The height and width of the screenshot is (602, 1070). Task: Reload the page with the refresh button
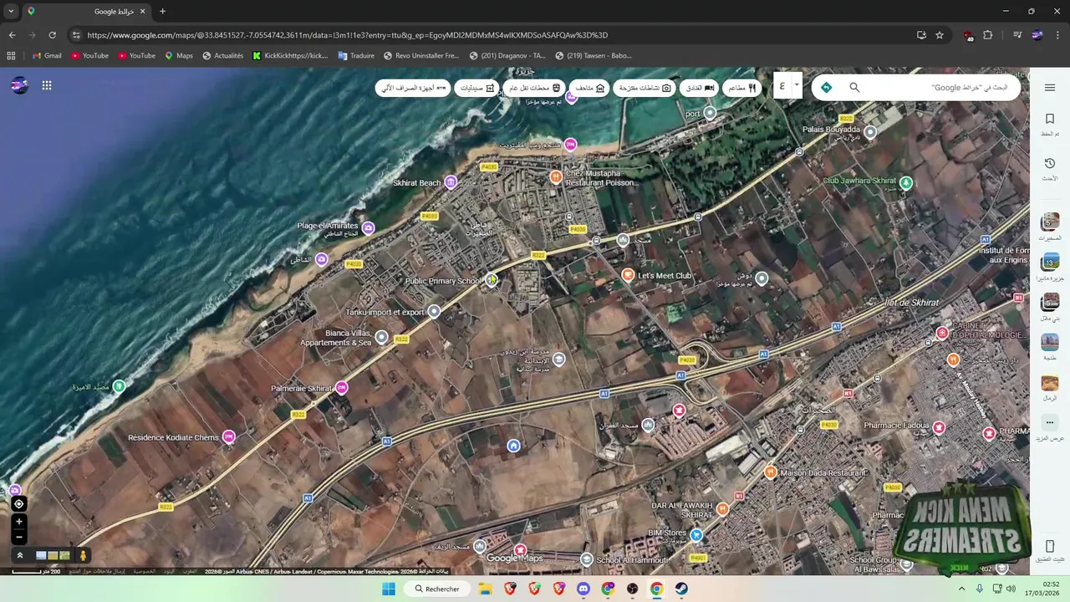coord(52,35)
